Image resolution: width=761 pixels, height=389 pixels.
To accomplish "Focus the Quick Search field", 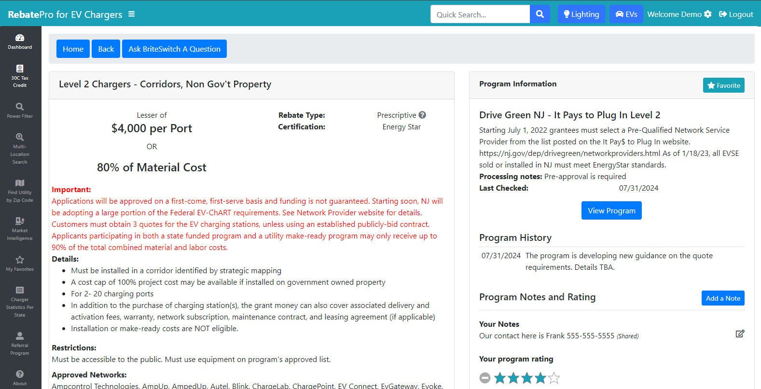I will (480, 14).
